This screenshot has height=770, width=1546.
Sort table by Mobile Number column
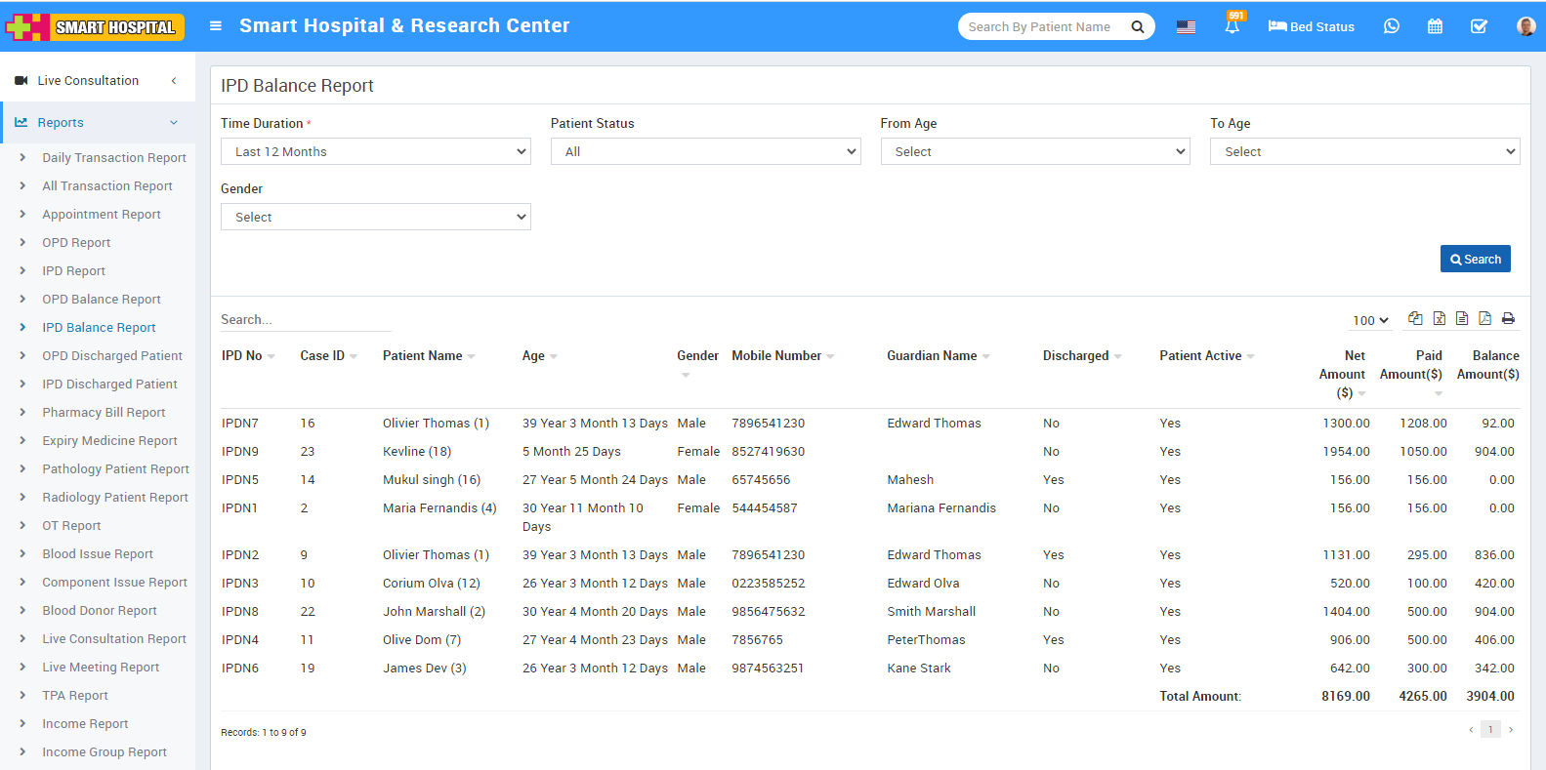point(783,356)
